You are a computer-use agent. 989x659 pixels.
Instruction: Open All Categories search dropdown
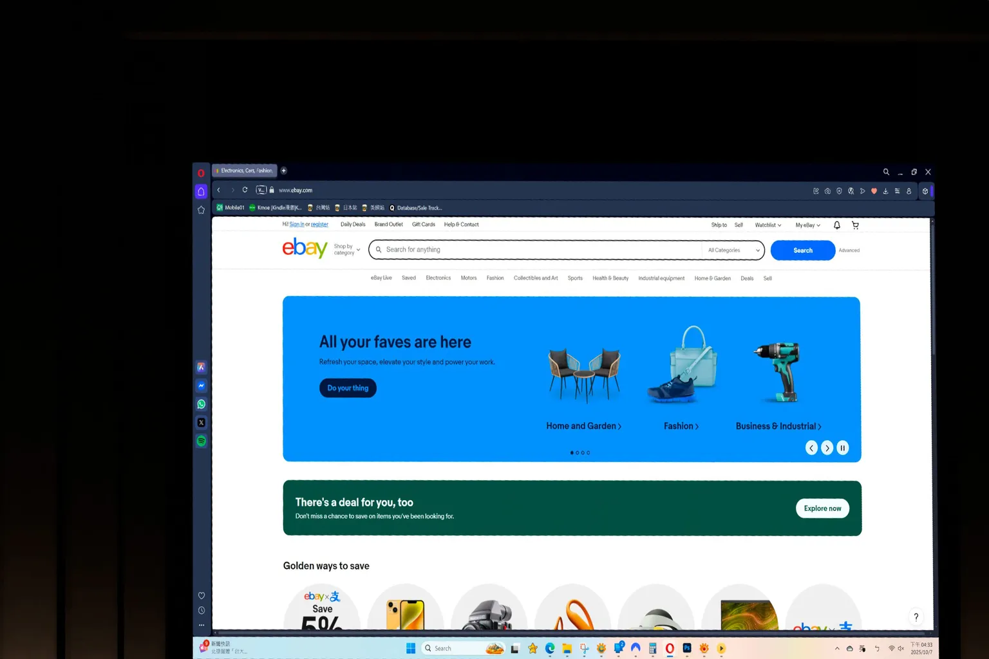point(733,250)
